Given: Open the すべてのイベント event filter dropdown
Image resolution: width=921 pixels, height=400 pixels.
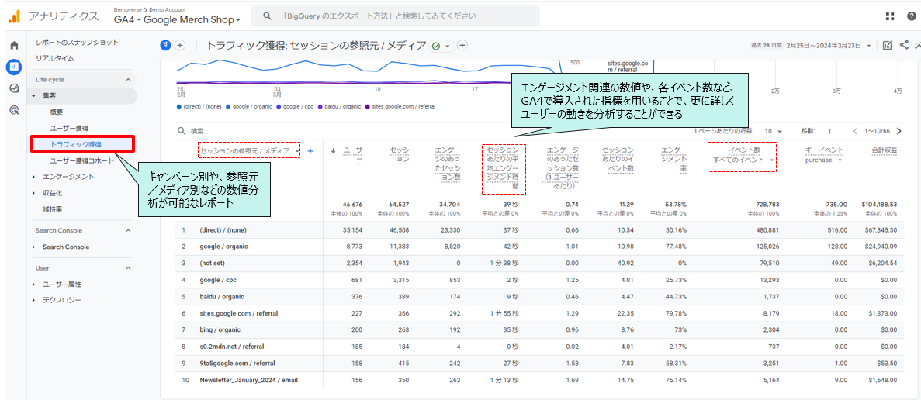Looking at the screenshot, I should (x=743, y=160).
